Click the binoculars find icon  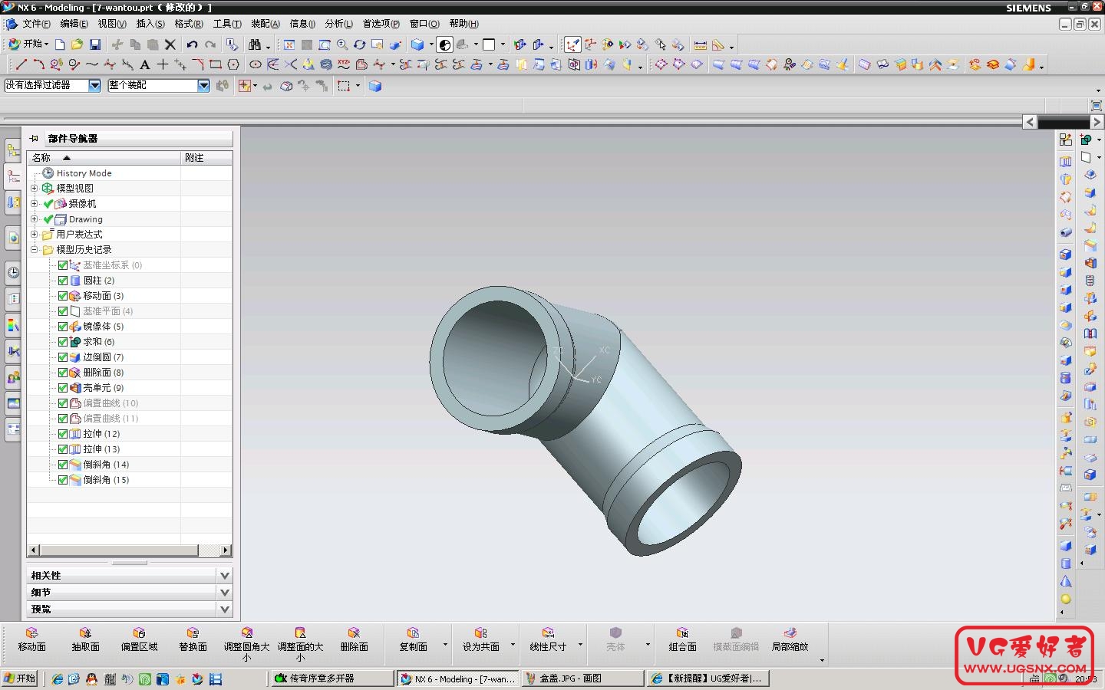255,44
